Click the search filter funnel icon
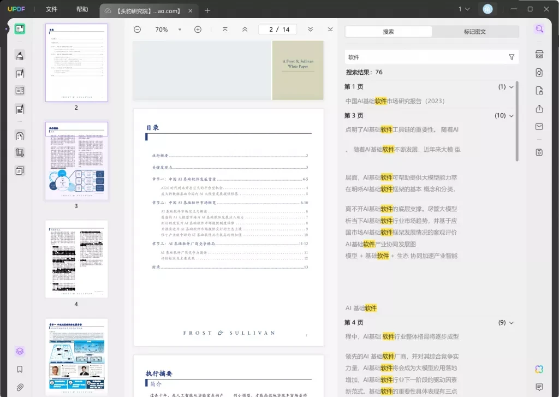559x397 pixels. (512, 57)
